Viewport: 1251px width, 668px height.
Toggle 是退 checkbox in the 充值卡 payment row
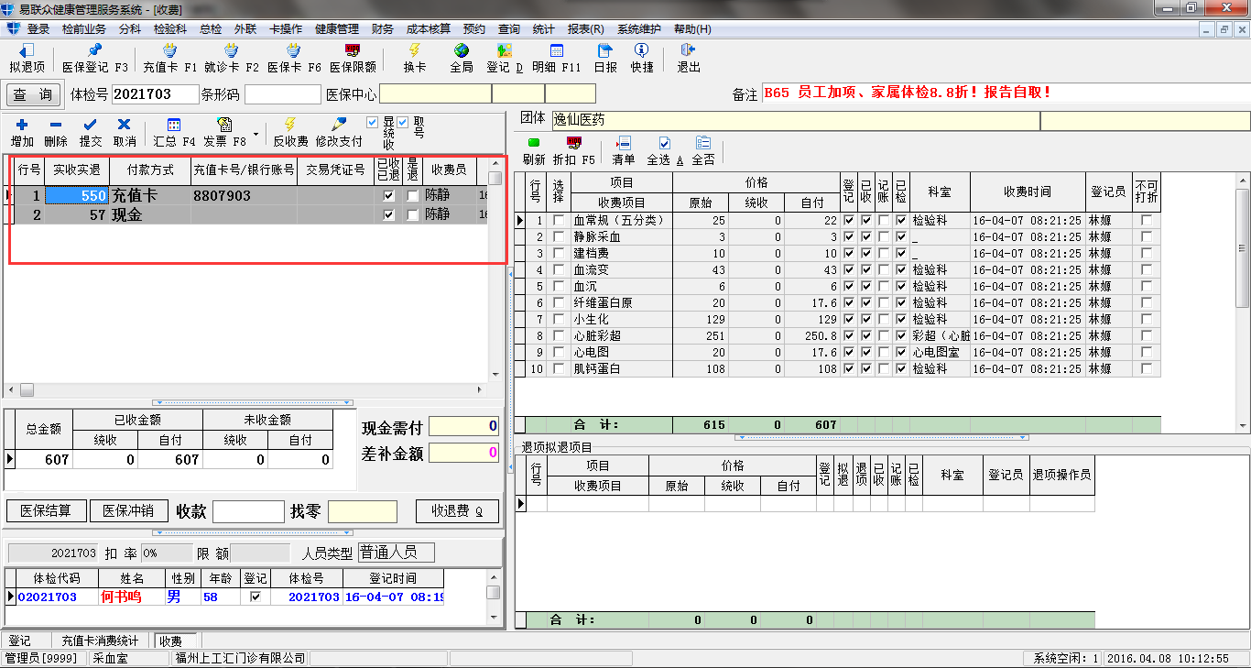pos(413,196)
